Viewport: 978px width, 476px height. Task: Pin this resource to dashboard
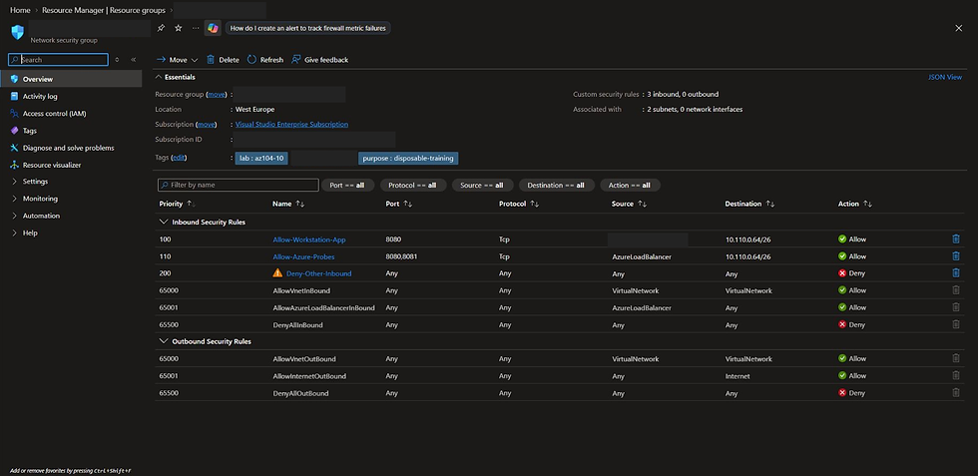tap(161, 28)
